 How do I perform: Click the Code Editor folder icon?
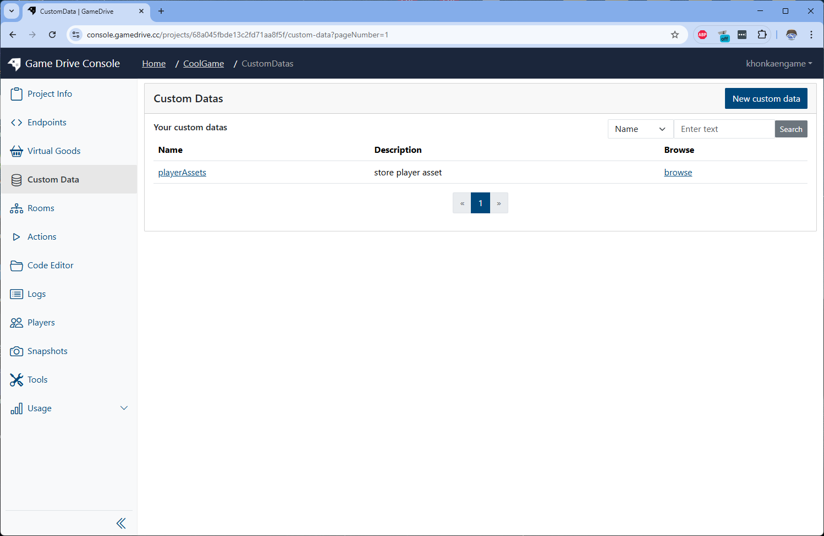(17, 266)
